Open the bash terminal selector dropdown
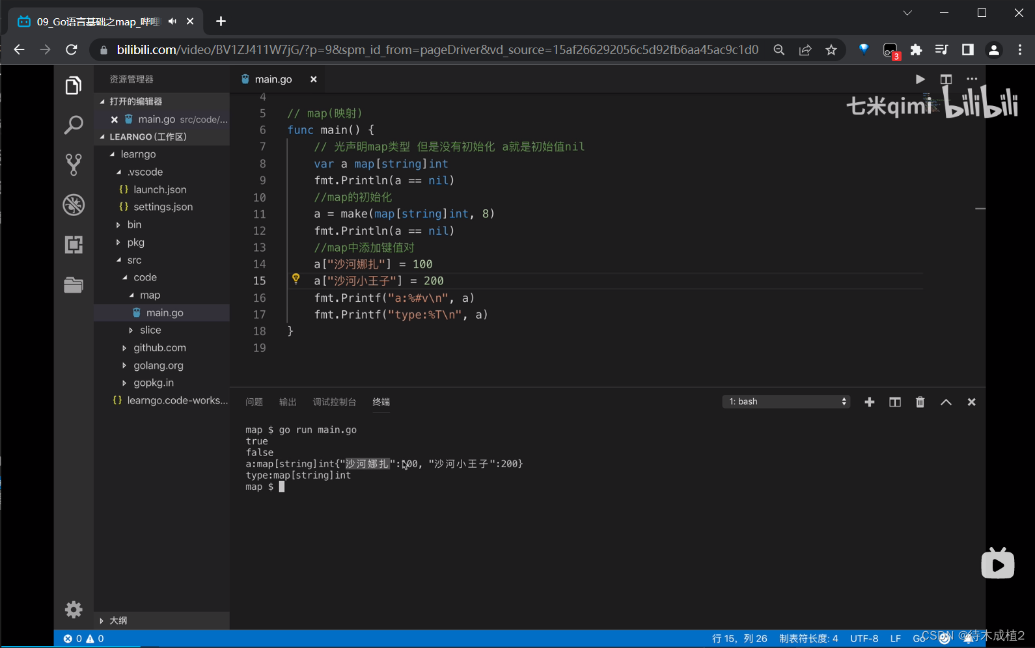This screenshot has height=648, width=1035. click(x=786, y=401)
